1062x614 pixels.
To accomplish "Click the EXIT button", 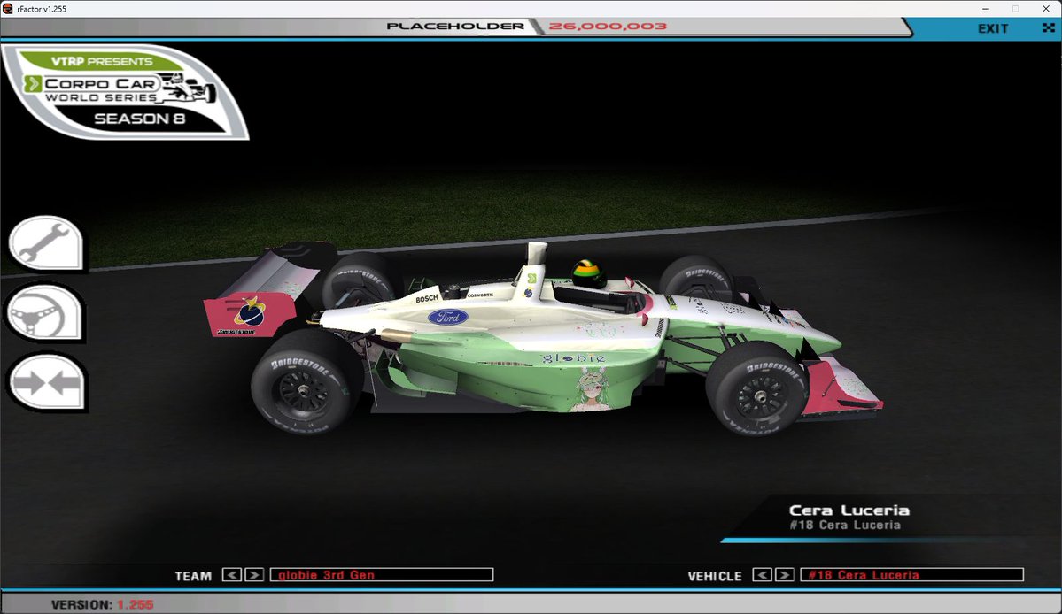I will [x=992, y=28].
